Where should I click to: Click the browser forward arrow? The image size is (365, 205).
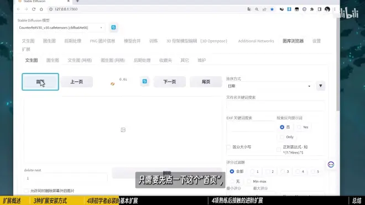26,9
